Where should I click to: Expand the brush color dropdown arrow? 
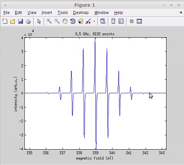coord(94,21)
